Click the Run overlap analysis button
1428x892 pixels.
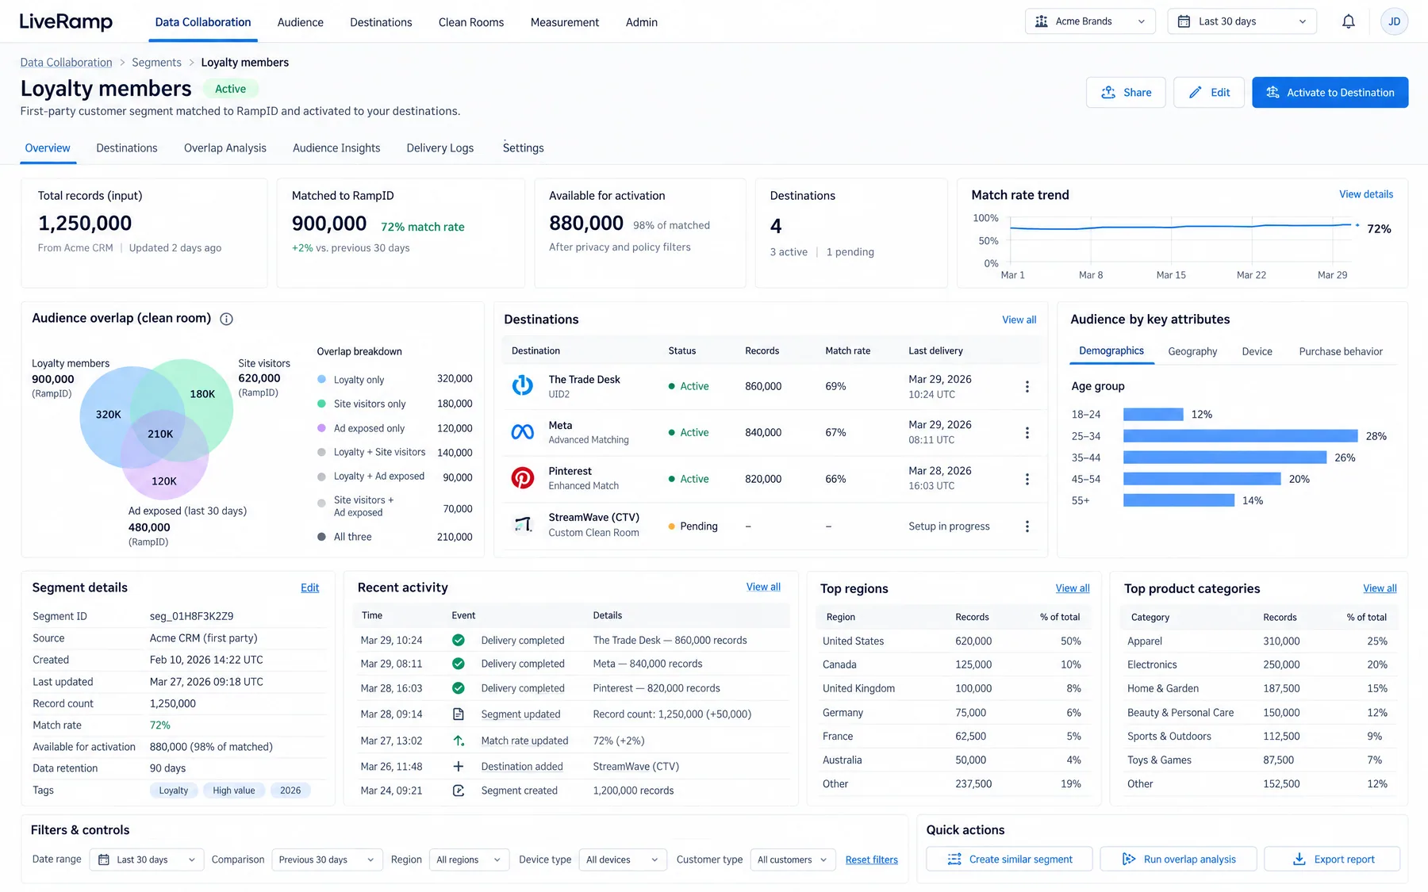point(1178,859)
